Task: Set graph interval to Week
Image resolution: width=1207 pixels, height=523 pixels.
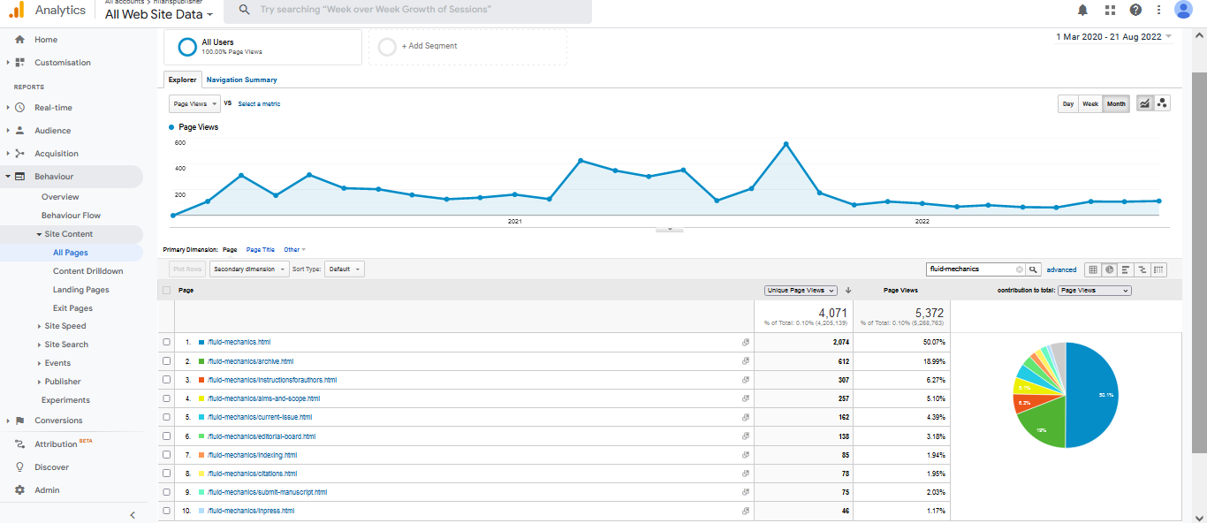Action: click(1090, 103)
